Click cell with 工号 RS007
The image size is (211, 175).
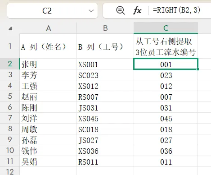pos(105,97)
